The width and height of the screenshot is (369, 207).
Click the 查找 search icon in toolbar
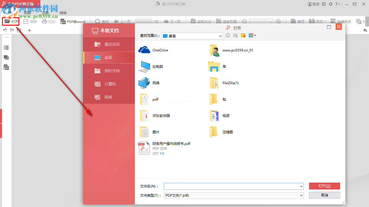(x=97, y=22)
